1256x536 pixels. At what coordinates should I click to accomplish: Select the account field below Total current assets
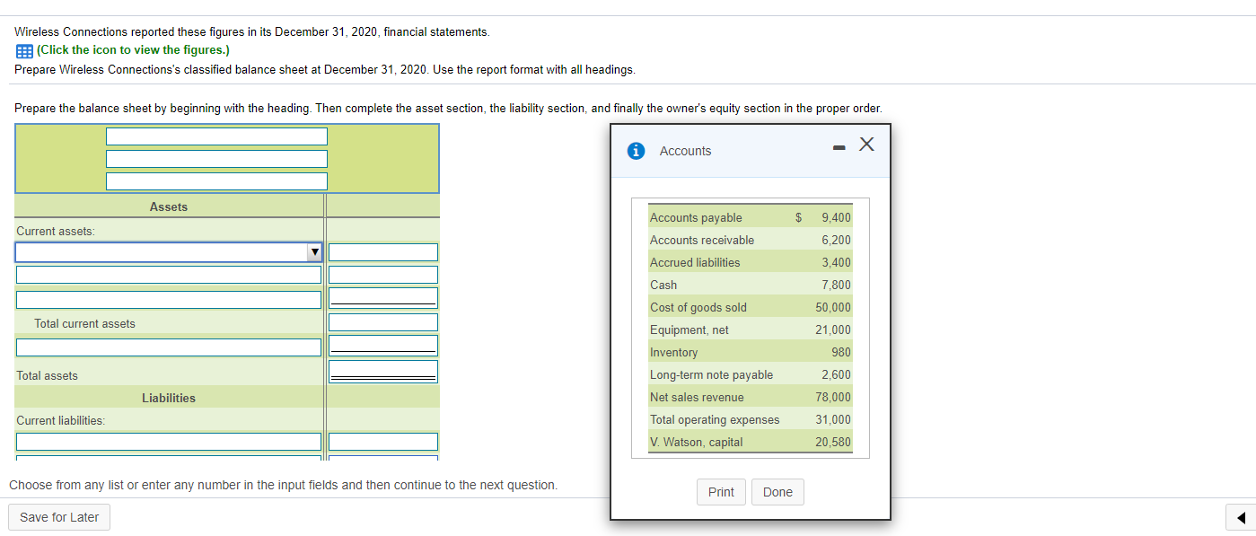point(169,347)
